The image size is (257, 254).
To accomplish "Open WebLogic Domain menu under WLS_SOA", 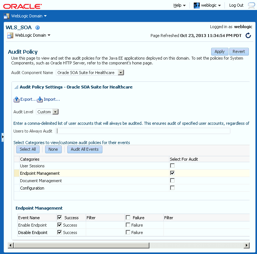I will point(33,35).
